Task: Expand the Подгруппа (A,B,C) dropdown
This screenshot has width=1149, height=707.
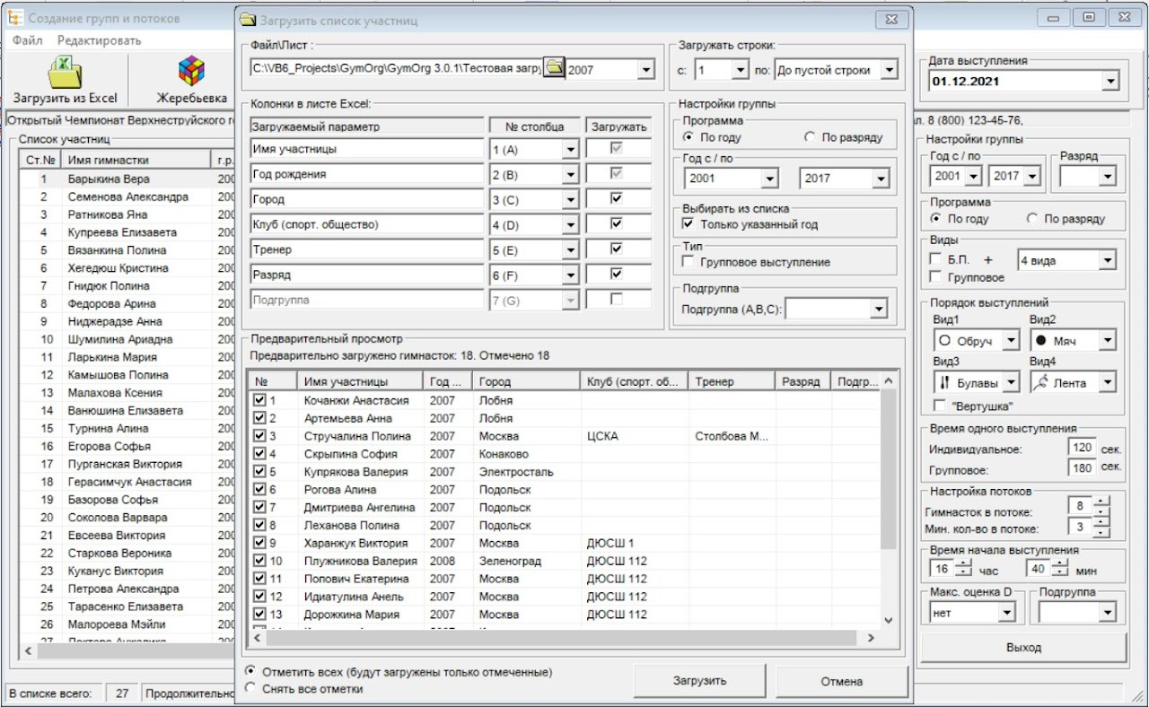Action: [x=877, y=310]
